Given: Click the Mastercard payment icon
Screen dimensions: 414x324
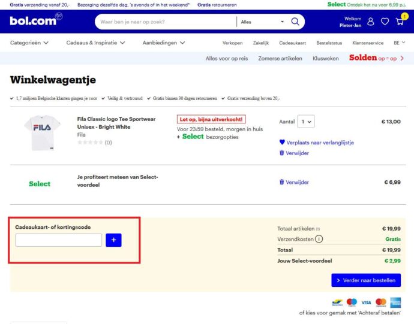Looking at the screenshot, I should coord(381,302).
